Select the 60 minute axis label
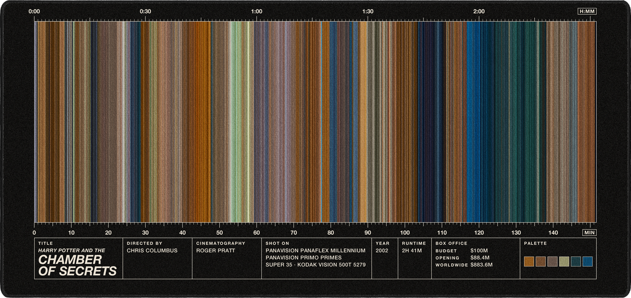The image size is (631, 298). (x=257, y=232)
